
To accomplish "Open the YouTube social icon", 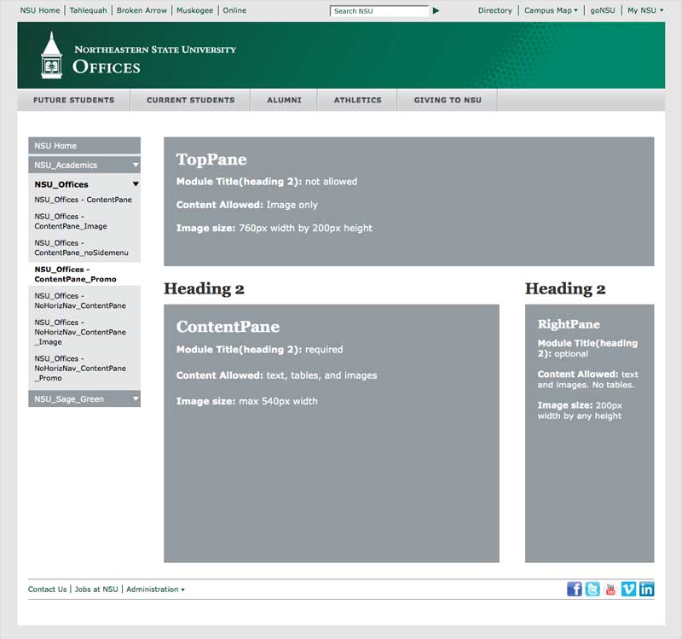I will point(610,590).
